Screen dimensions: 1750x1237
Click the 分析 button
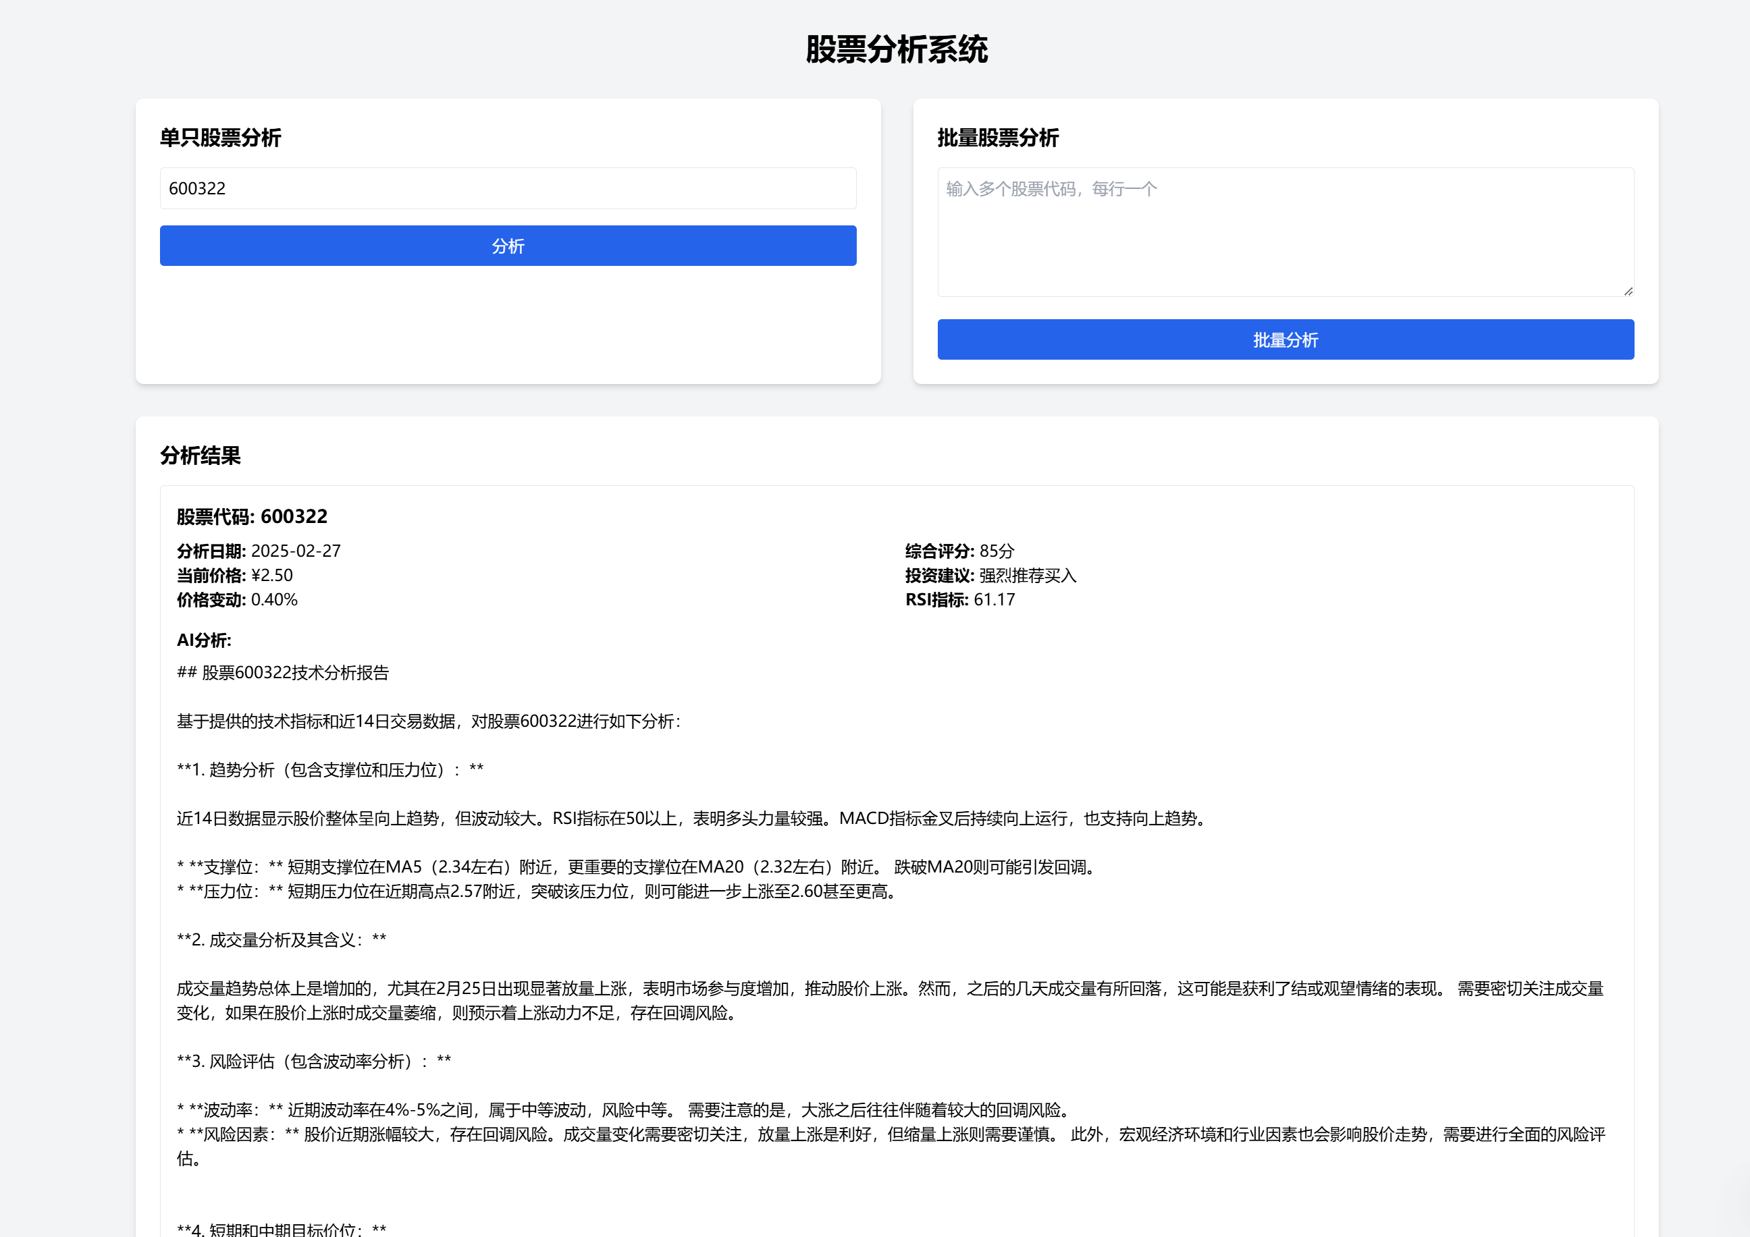point(508,245)
